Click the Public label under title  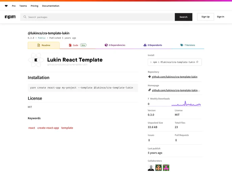(x=42, y=38)
